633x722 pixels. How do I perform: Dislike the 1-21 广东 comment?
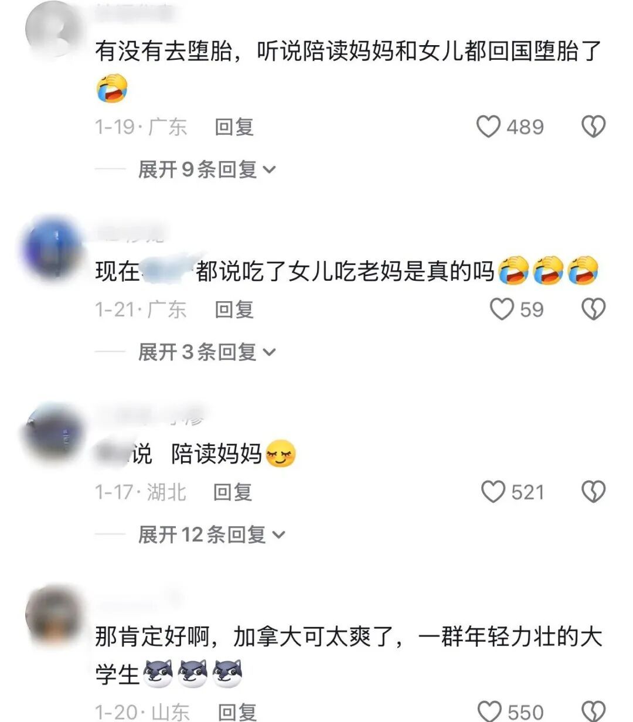pos(593,309)
